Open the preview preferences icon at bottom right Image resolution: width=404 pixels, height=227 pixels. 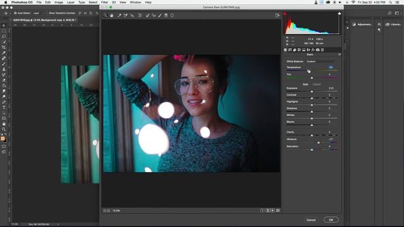coord(278,210)
